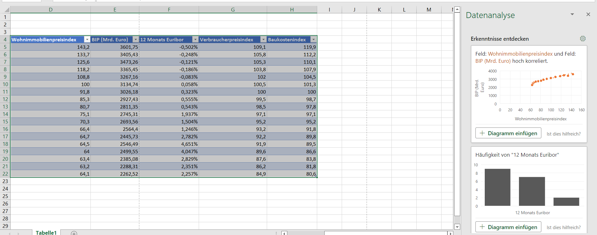Select cell with value 4,651%
Screen dimensions: 597x235
click(x=169, y=144)
